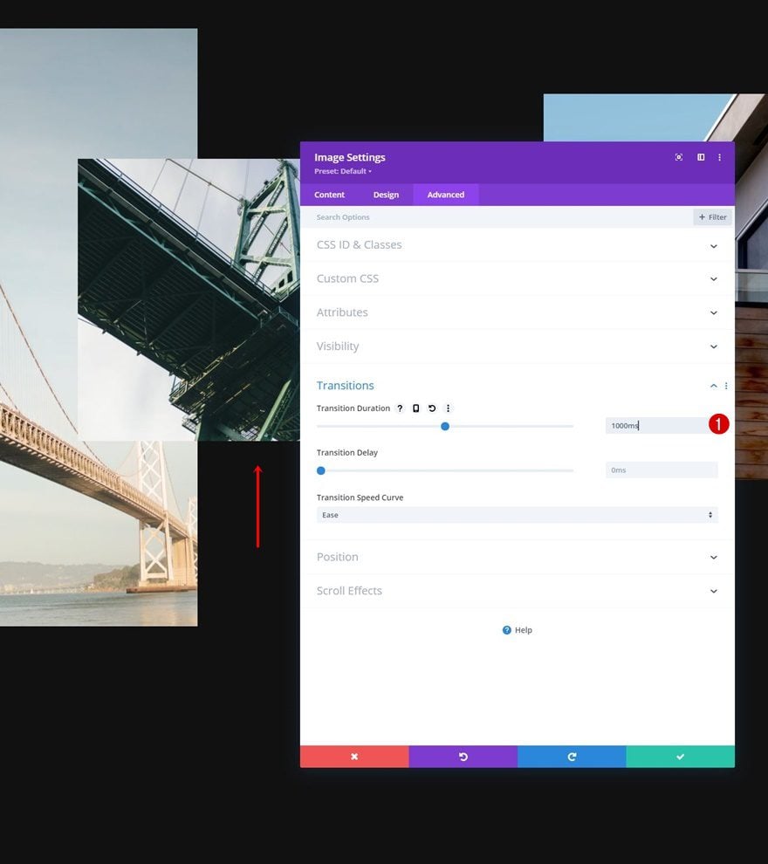Screen dimensions: 768x864
Task: Click the Transition Delay slider handle
Action: [320, 470]
